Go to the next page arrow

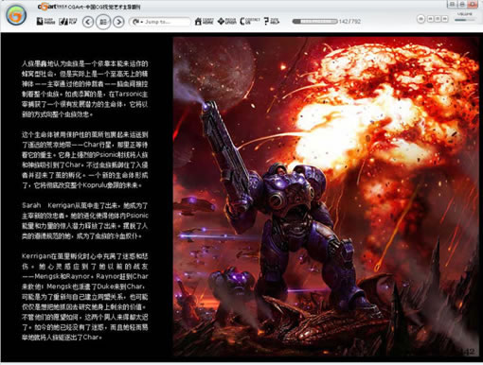(x=118, y=22)
